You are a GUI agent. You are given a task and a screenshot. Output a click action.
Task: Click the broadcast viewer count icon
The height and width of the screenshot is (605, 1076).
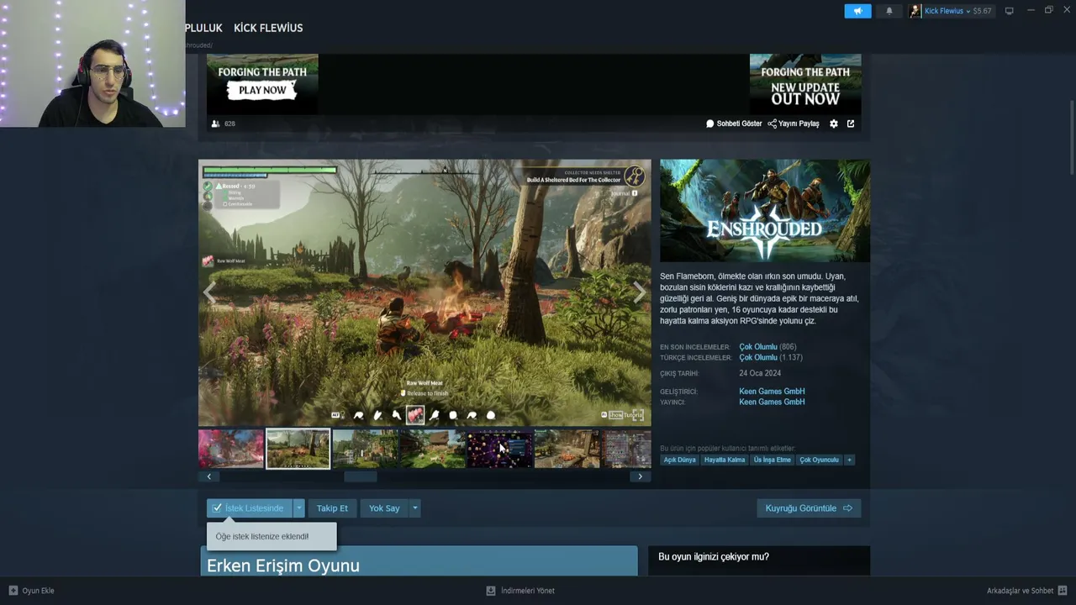point(216,124)
